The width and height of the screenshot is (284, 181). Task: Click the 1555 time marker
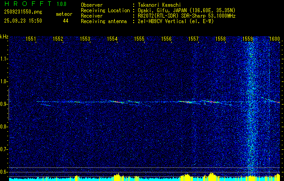click(x=139, y=38)
